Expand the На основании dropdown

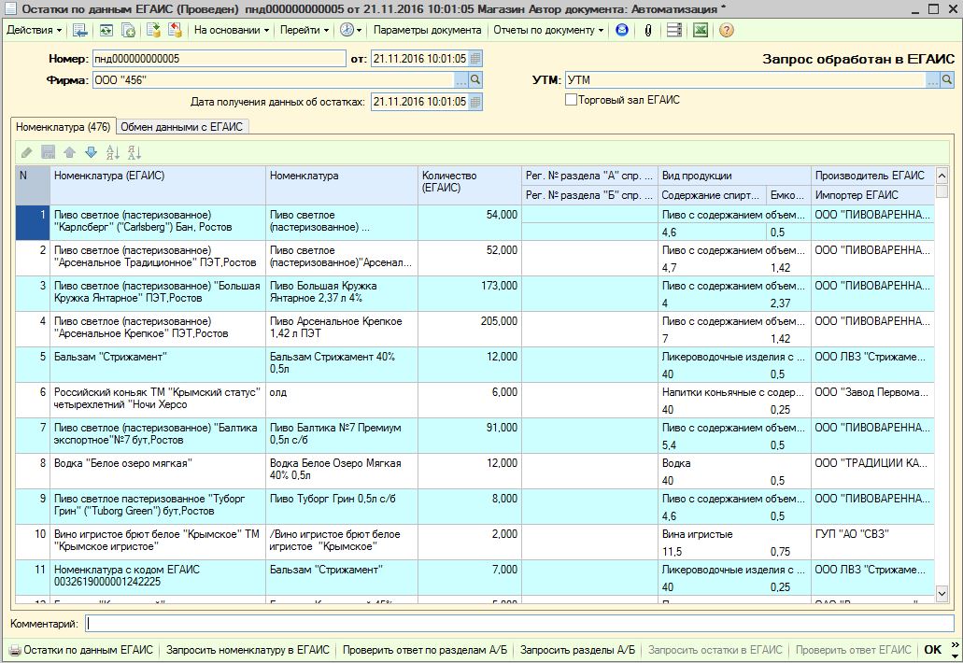(231, 30)
